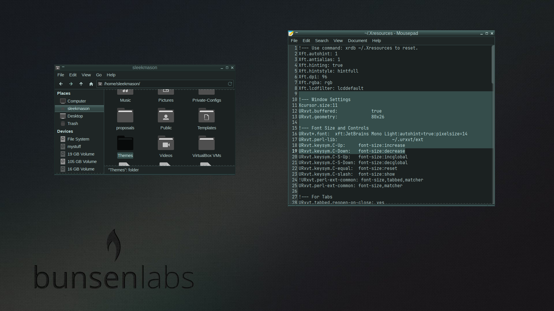The height and width of the screenshot is (311, 554).
Task: Select the Music folder label
Action: click(x=125, y=100)
